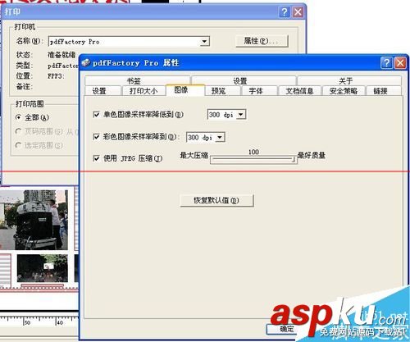
Task: Close the pdfFactory Pro properties dialog
Action: pyautogui.click(x=400, y=63)
